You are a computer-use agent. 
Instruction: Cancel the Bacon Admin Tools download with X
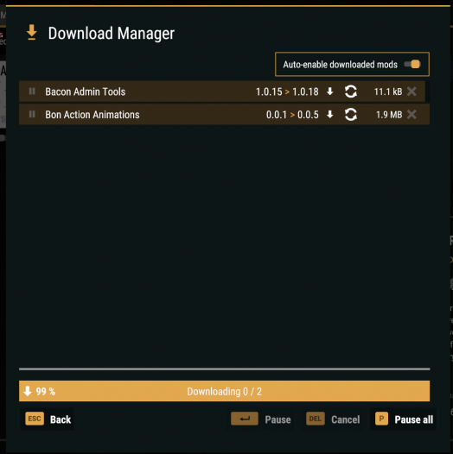(412, 91)
